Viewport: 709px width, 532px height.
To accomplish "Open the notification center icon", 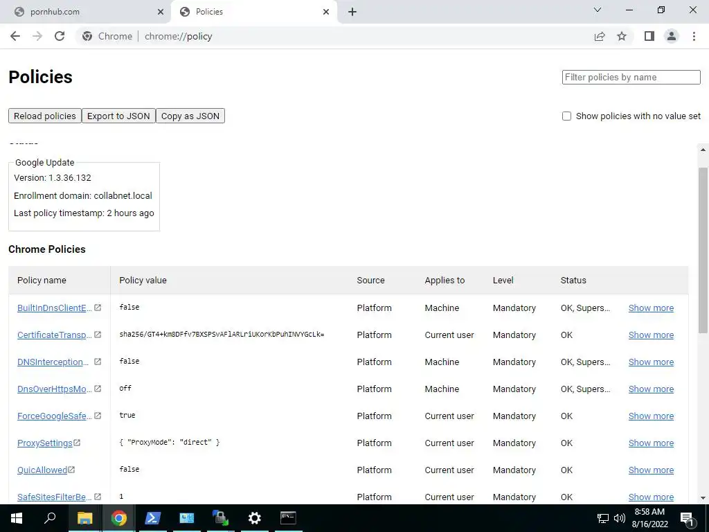I will click(x=687, y=518).
